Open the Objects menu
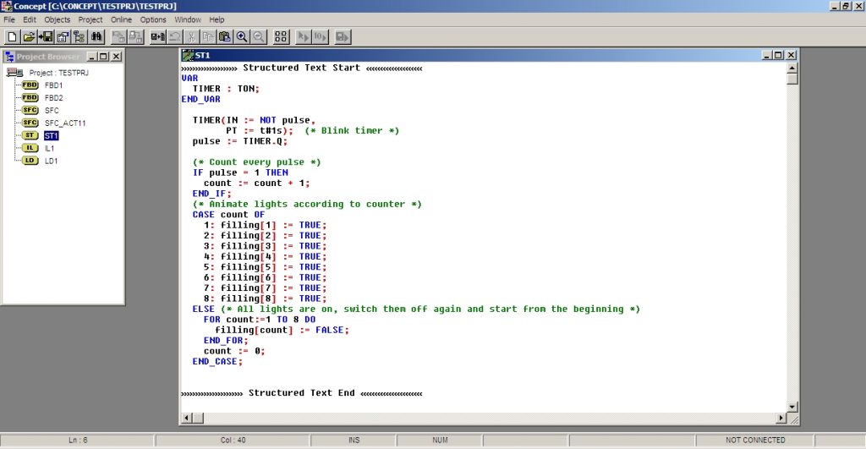 pos(58,19)
